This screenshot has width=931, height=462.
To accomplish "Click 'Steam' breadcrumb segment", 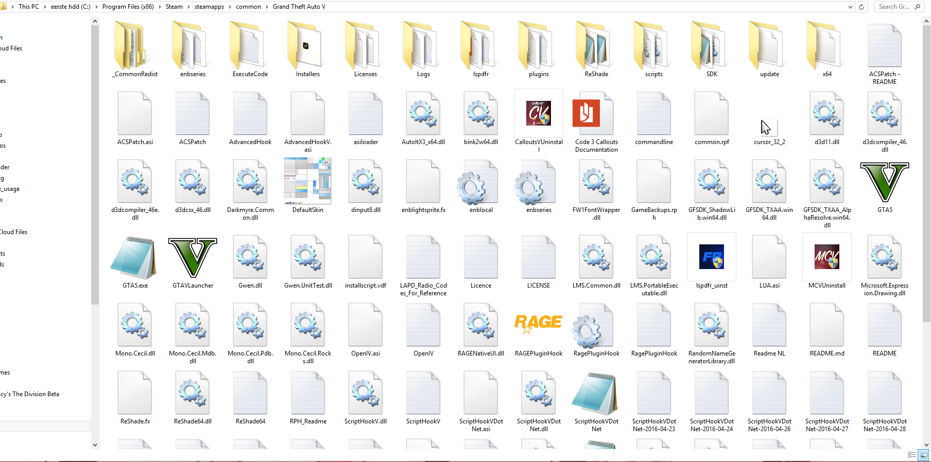I will tap(174, 7).
